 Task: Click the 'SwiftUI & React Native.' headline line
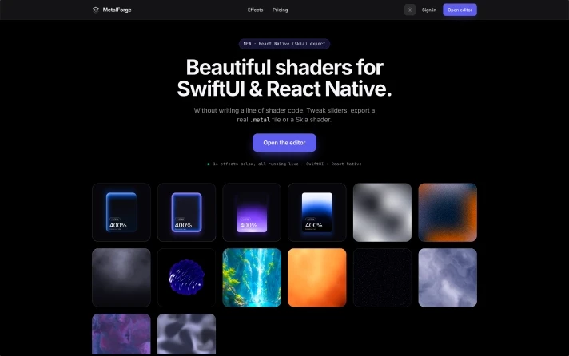[284, 89]
